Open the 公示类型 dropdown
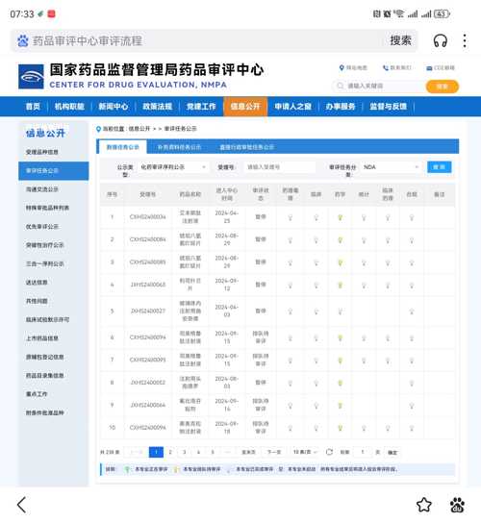The height and width of the screenshot is (523, 481). click(x=173, y=167)
